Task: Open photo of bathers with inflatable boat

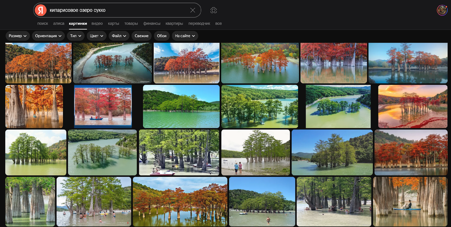Action: [262, 201]
